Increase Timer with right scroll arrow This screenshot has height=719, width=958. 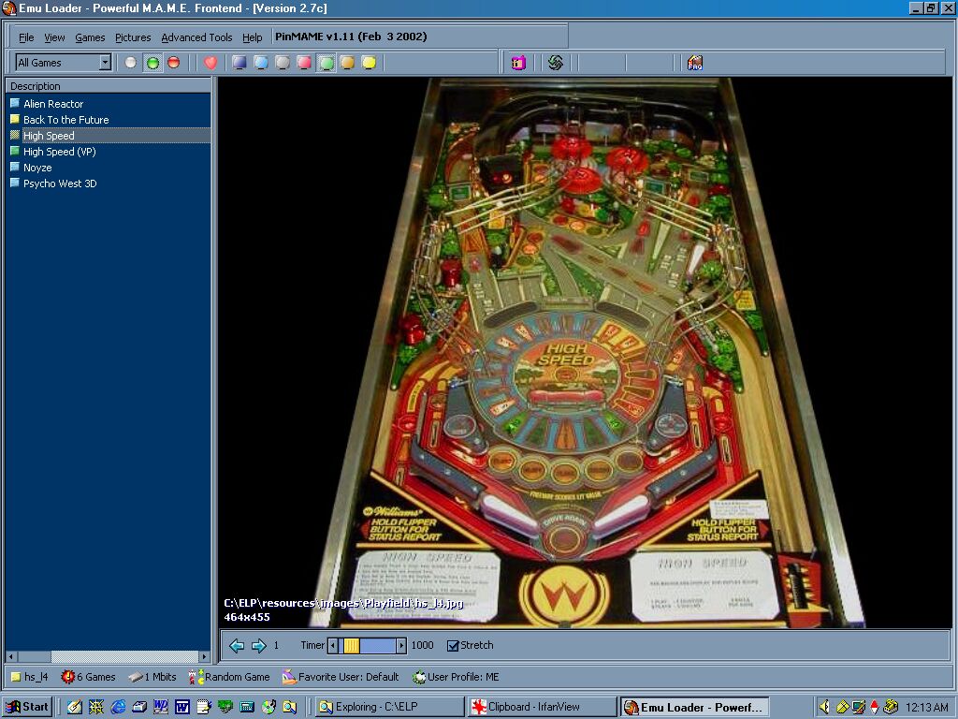[x=401, y=646]
